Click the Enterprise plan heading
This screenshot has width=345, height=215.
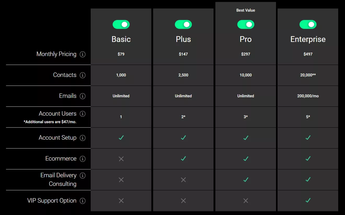point(308,39)
